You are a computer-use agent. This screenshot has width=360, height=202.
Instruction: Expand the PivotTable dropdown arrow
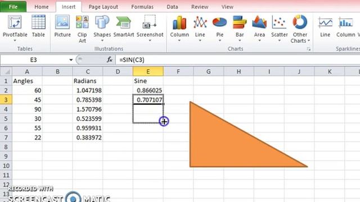pyautogui.click(x=15, y=41)
